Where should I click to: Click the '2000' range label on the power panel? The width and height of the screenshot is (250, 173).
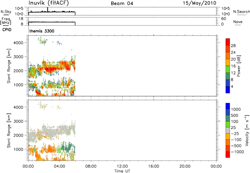point(18,71)
